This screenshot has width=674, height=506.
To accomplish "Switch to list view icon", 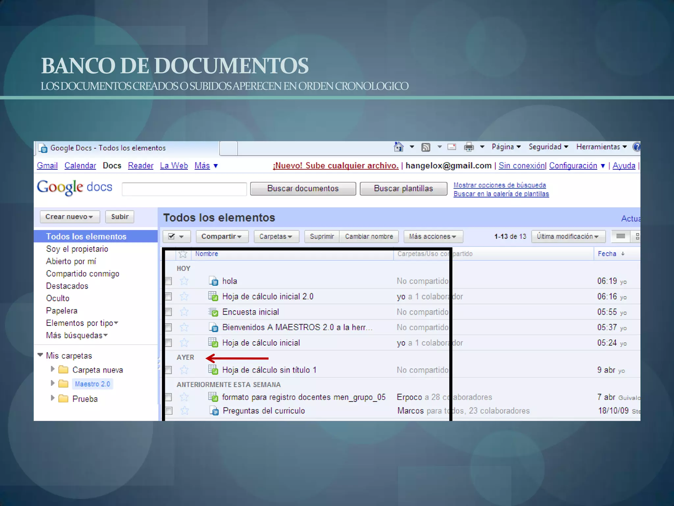I will [x=621, y=236].
